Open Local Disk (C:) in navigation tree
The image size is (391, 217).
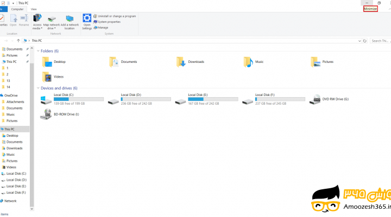(16, 174)
